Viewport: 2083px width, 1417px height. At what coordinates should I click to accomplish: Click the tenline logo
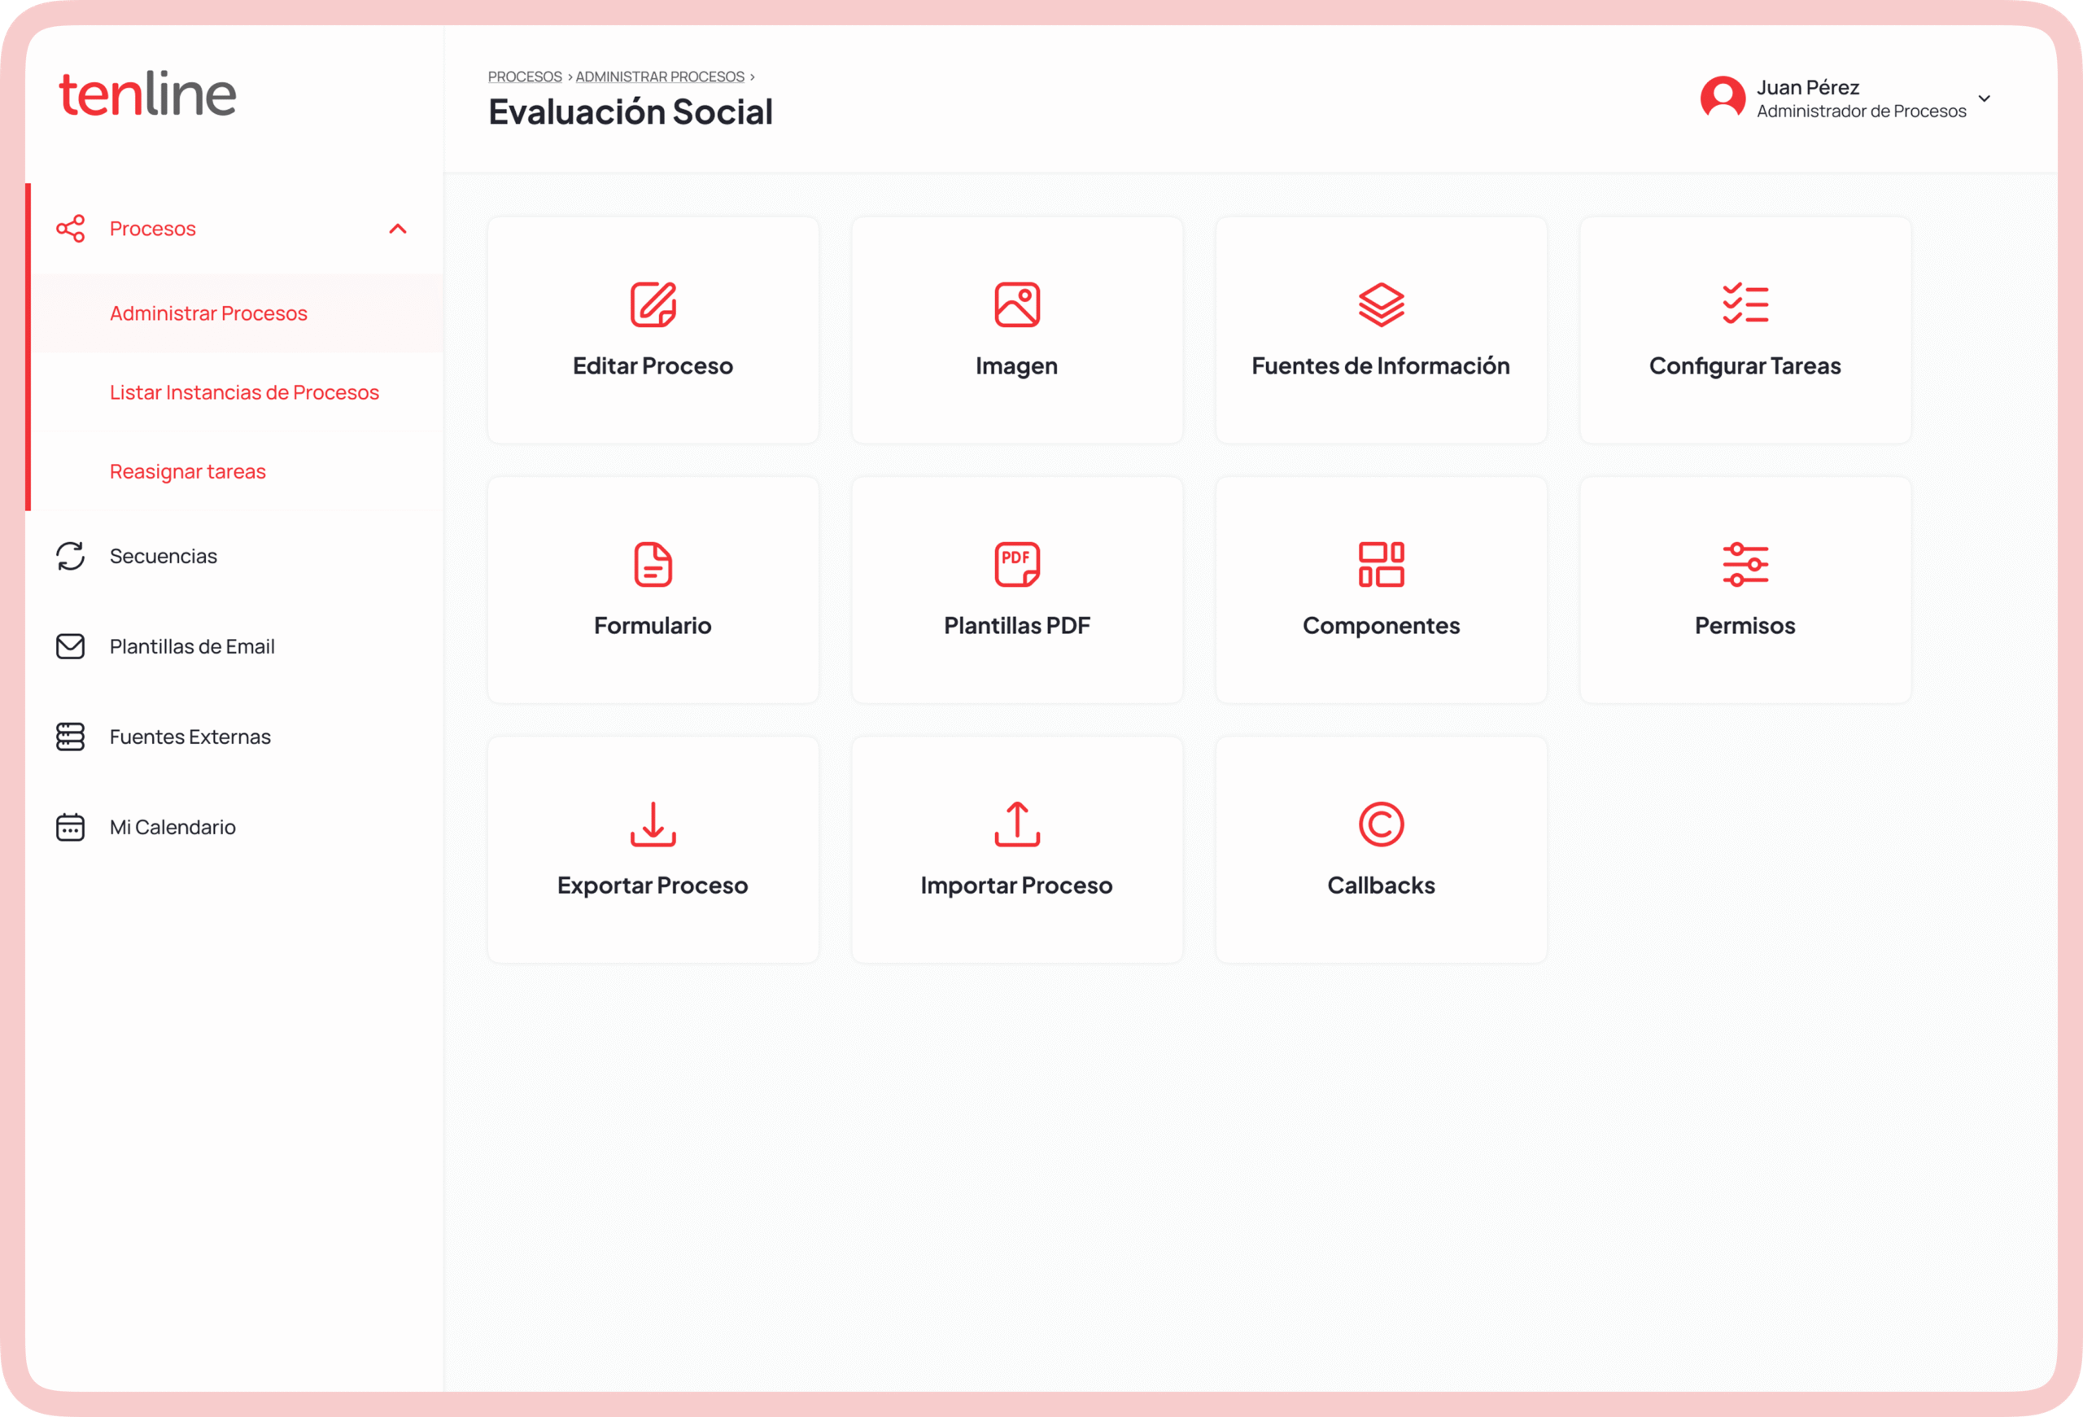coord(148,95)
